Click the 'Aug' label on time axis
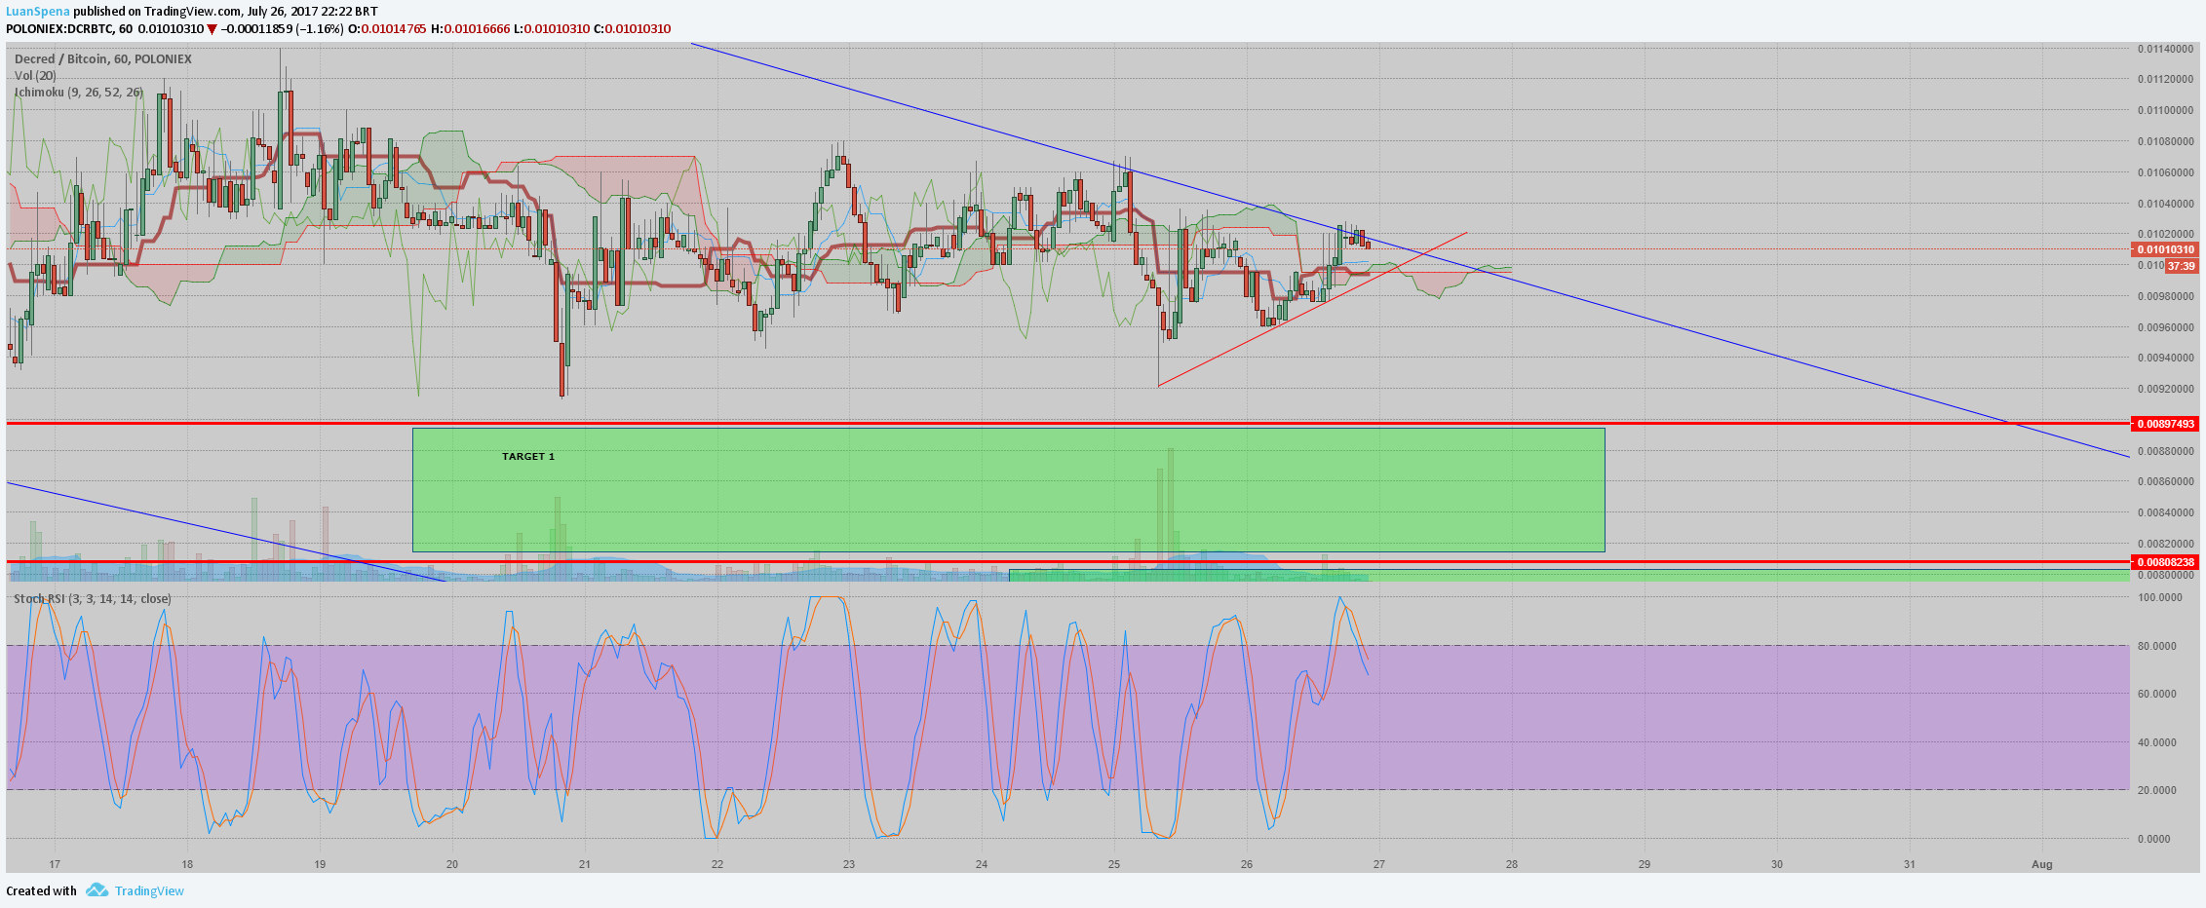2206x908 pixels. point(2041,864)
